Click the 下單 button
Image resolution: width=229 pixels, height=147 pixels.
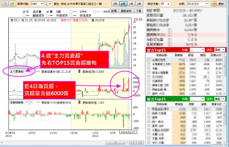click(138, 11)
